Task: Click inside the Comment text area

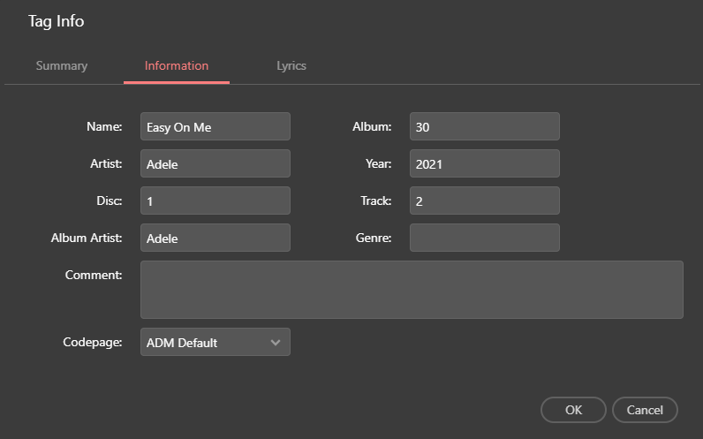Action: point(412,290)
